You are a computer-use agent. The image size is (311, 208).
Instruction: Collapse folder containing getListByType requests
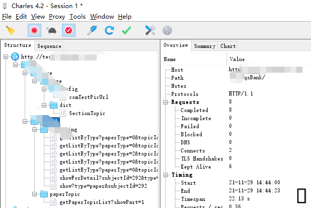(x=34, y=130)
